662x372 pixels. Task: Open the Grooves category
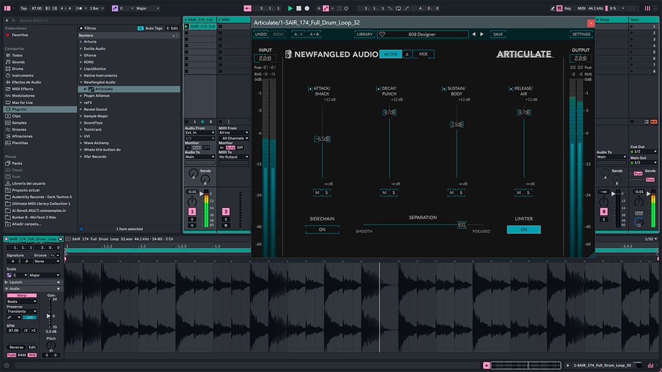click(x=19, y=130)
